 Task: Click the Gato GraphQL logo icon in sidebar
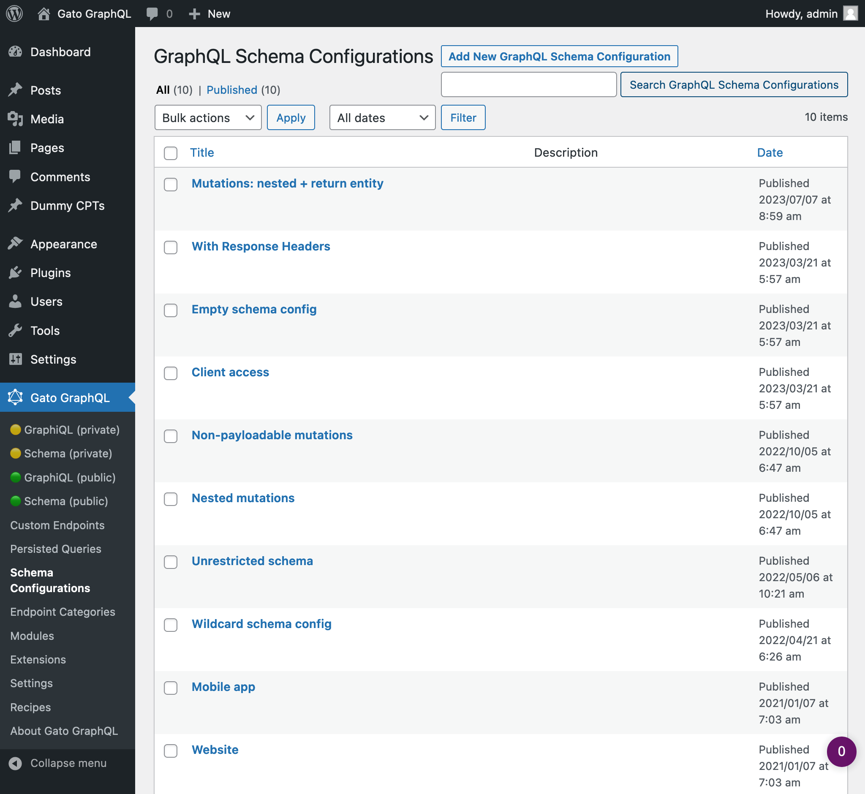pos(16,397)
